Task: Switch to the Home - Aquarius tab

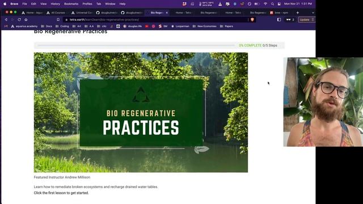Action: (x=32, y=12)
